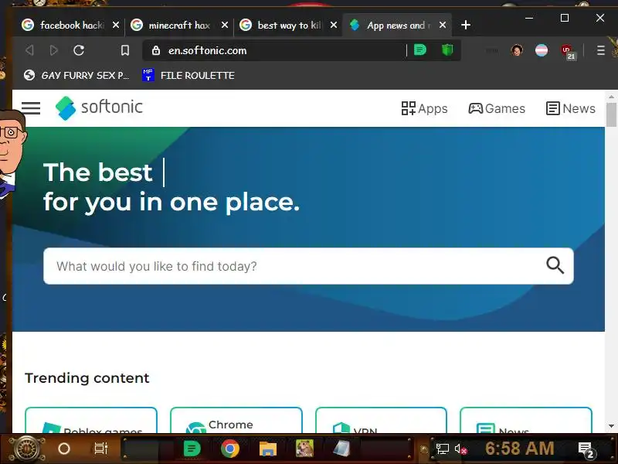Click the muted volume icon in tray

pyautogui.click(x=460, y=449)
